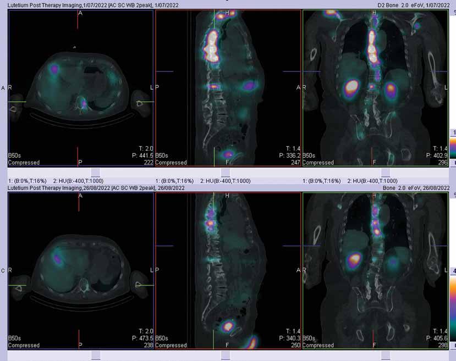Click the 'P: 336.2' position value

click(x=290, y=155)
